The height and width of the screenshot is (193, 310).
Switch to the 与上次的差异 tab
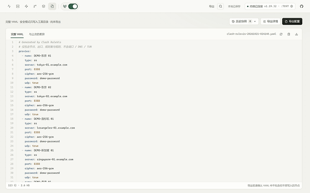pyautogui.click(x=37, y=34)
